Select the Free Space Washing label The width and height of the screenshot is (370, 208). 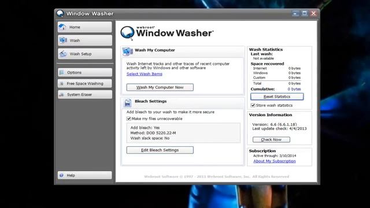(85, 83)
